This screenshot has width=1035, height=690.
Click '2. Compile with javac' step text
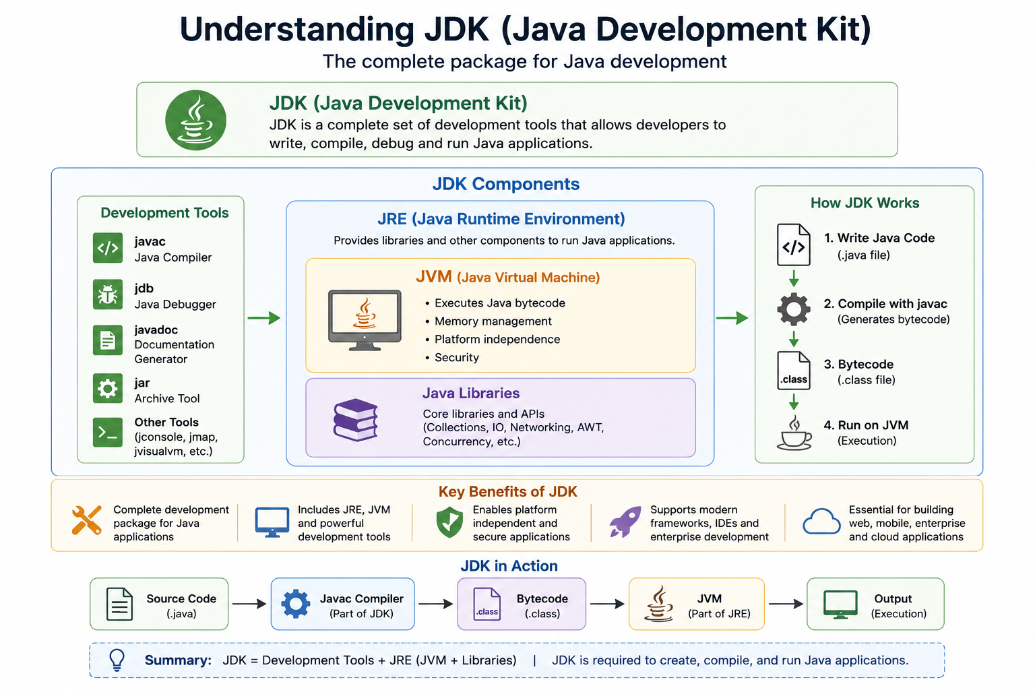[885, 304]
